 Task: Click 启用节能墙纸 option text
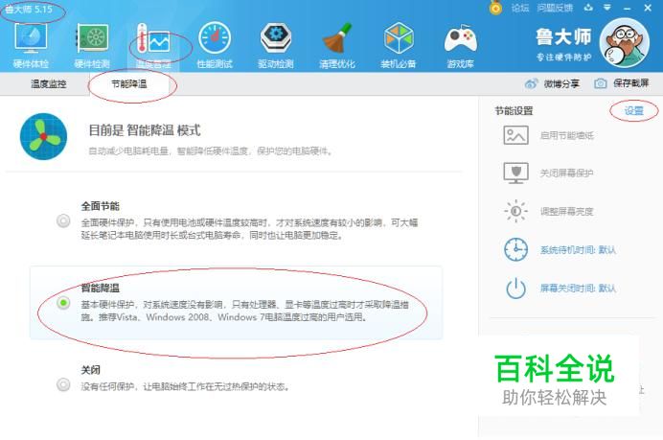pyautogui.click(x=567, y=135)
